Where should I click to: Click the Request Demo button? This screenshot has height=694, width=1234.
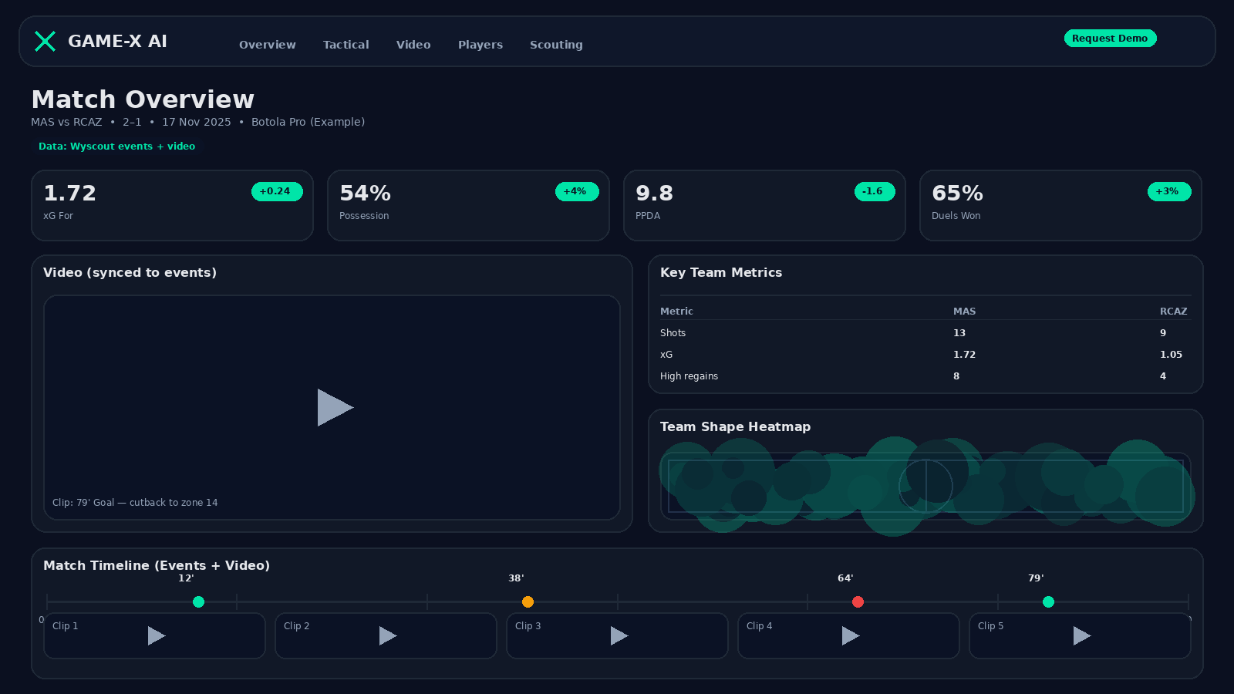point(1110,39)
